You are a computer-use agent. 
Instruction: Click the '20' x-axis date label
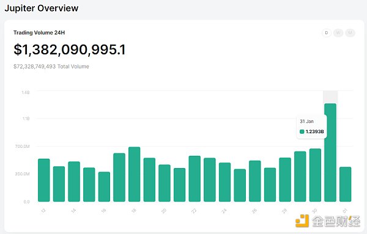164,211
